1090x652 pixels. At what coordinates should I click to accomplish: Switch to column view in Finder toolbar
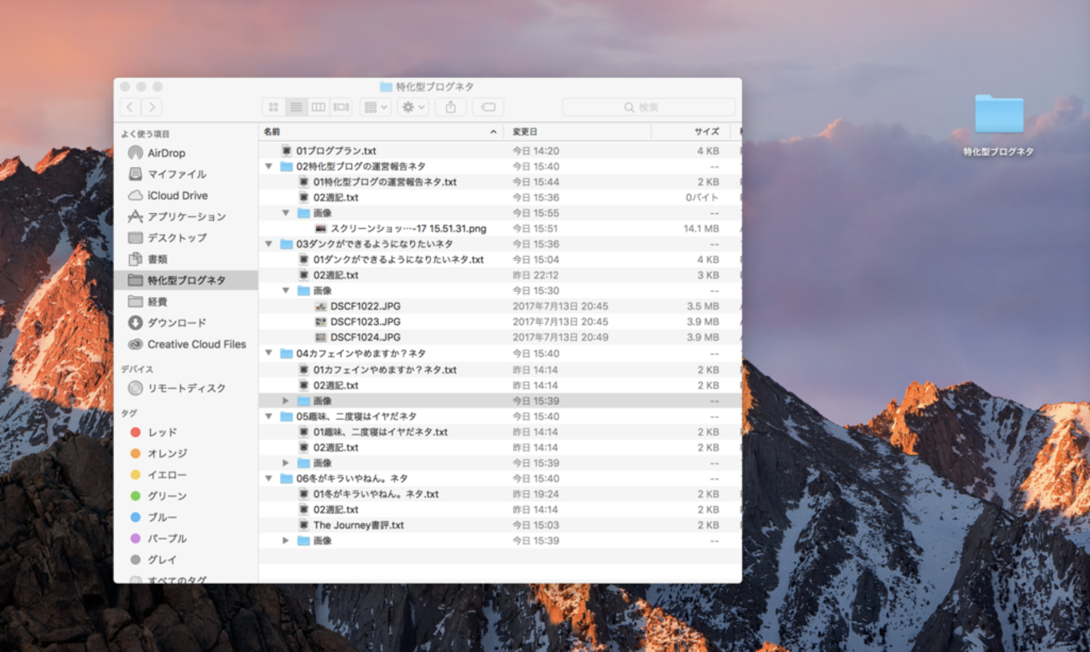[x=319, y=107]
